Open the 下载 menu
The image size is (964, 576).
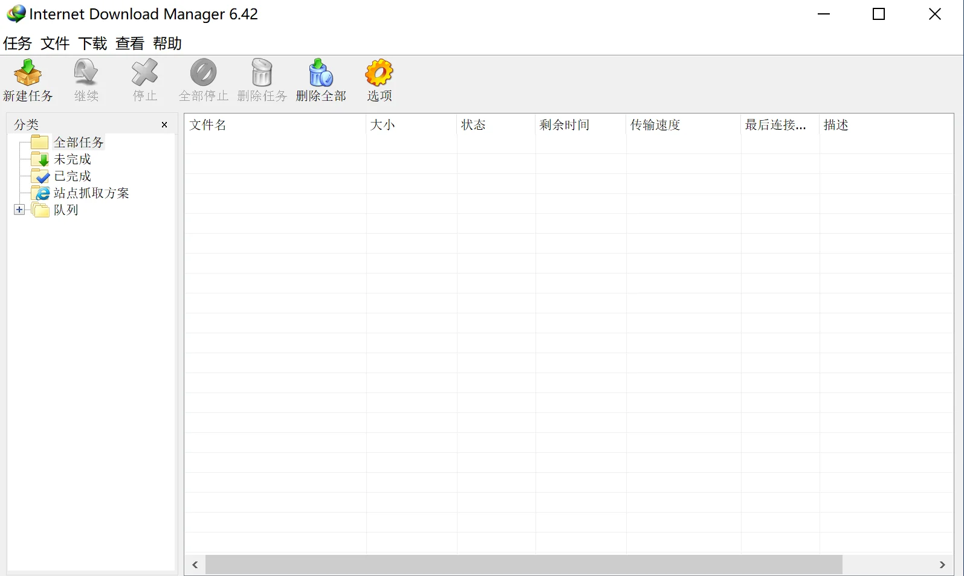pyautogui.click(x=92, y=43)
